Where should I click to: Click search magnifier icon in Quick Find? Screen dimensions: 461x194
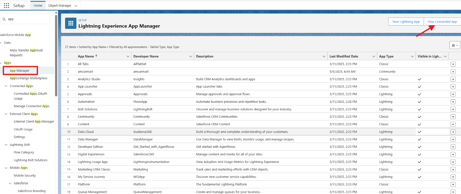pyautogui.click(x=4, y=19)
